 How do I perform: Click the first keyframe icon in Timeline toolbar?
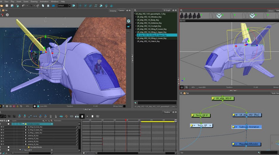20,116
